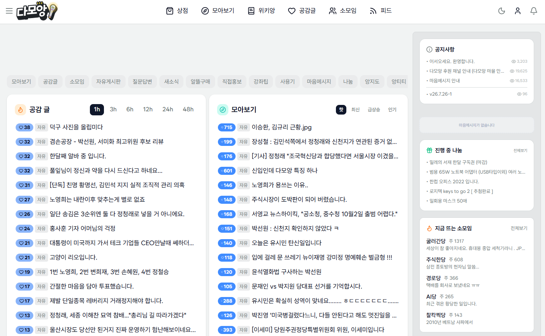
Task: Click the 다모앙 site logo
Action: (x=37, y=11)
